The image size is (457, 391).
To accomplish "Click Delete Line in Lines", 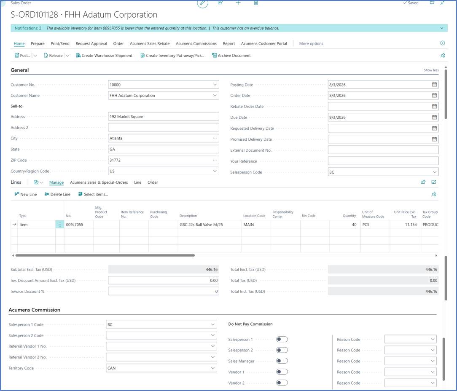I will click(57, 194).
